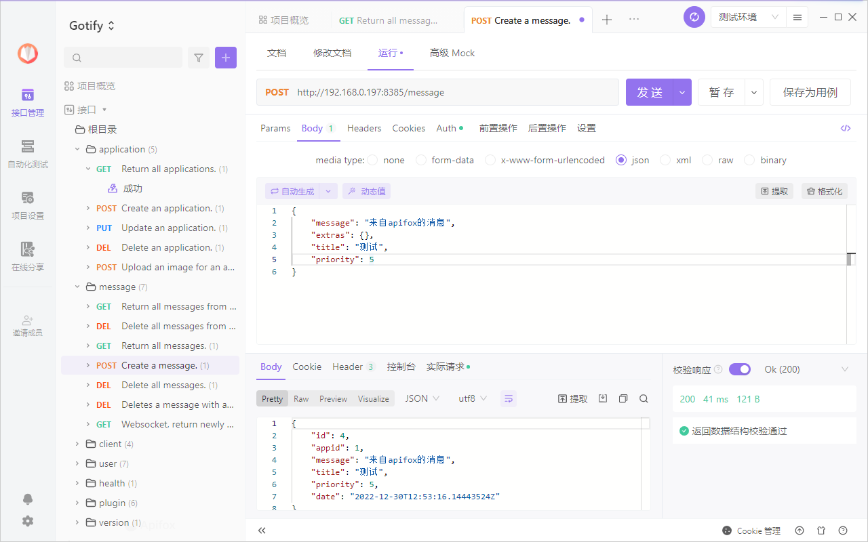Screen dimensions: 868x542
Task: Click the upload icon in status bar
Action: pyautogui.click(x=800, y=530)
